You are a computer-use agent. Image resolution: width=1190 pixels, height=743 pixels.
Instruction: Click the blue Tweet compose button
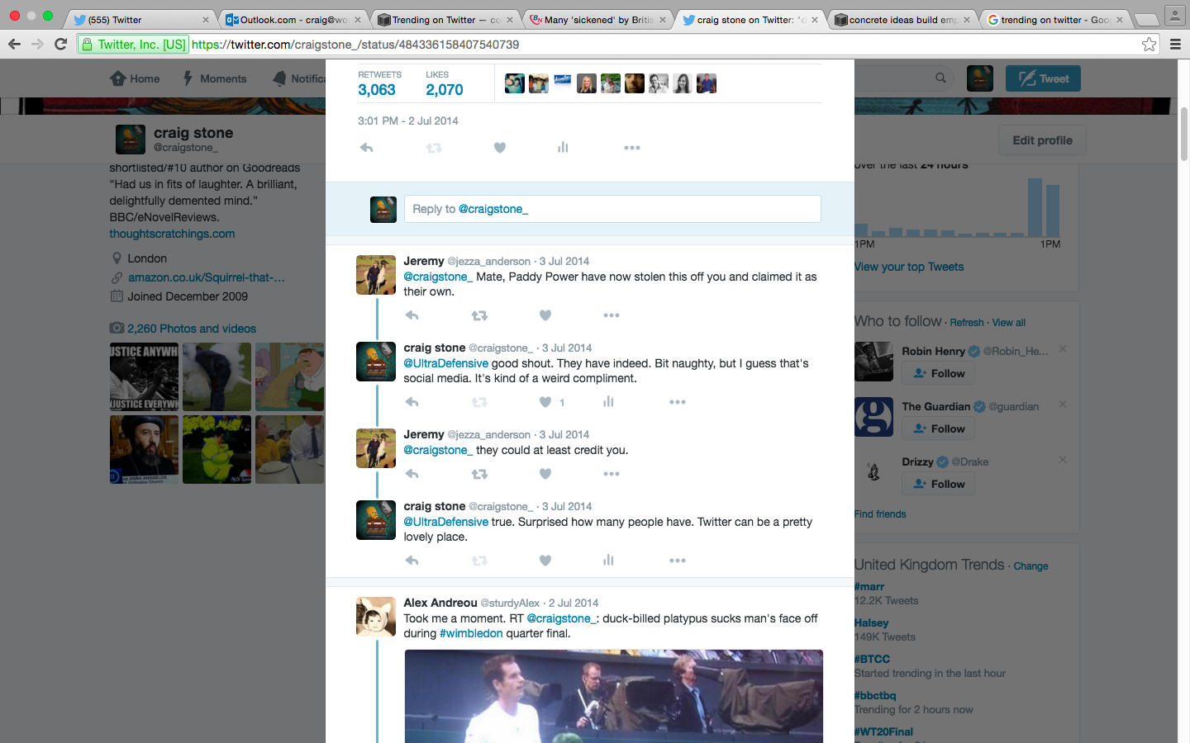(x=1043, y=78)
